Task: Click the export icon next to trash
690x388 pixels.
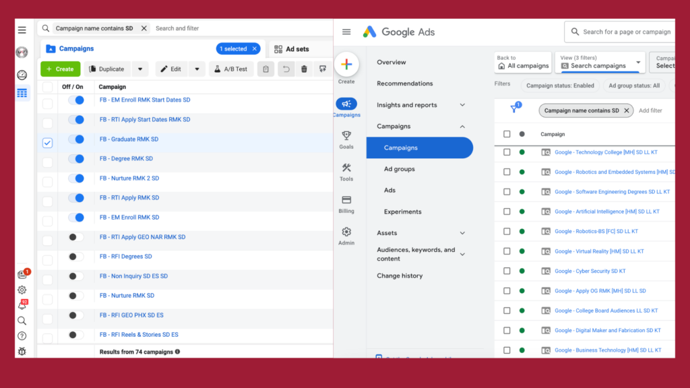Action: (323, 69)
